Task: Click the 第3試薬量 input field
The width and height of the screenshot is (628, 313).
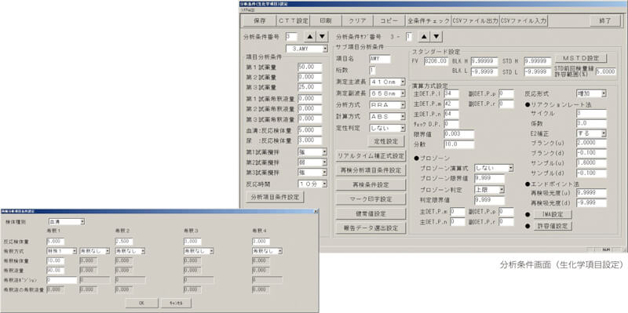Action: 310,87
